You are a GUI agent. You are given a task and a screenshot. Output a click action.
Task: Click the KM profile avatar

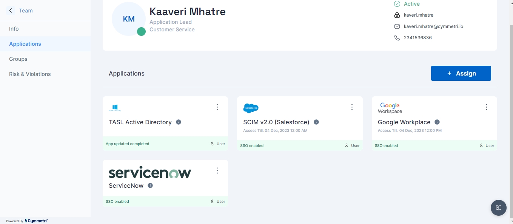[x=129, y=19]
